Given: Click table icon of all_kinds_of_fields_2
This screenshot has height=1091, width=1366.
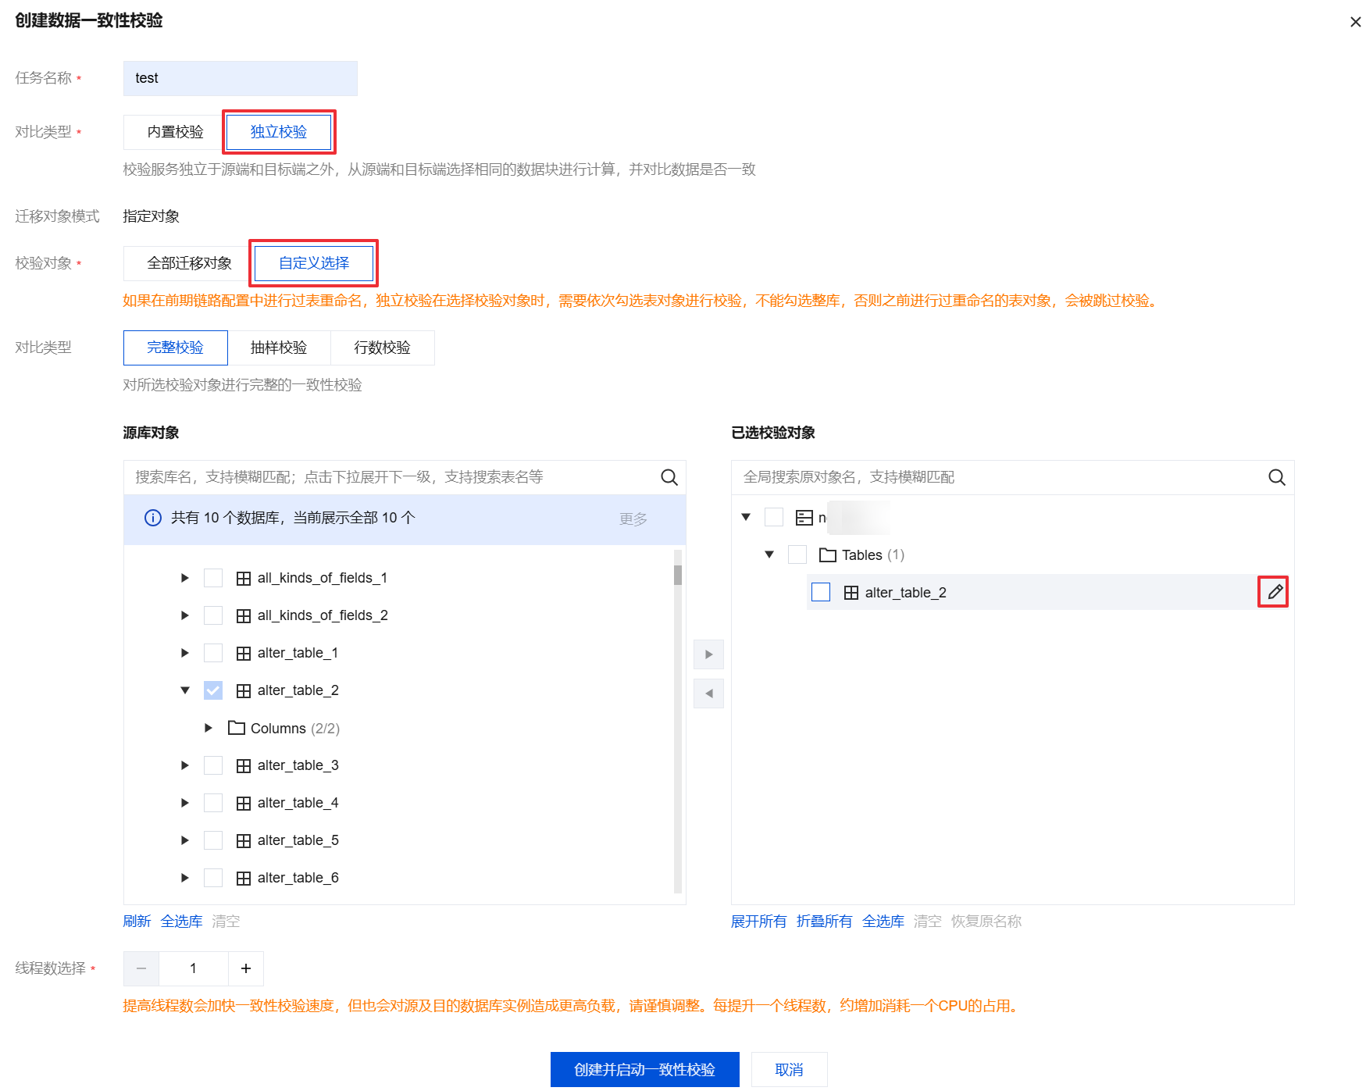Looking at the screenshot, I should point(244,615).
